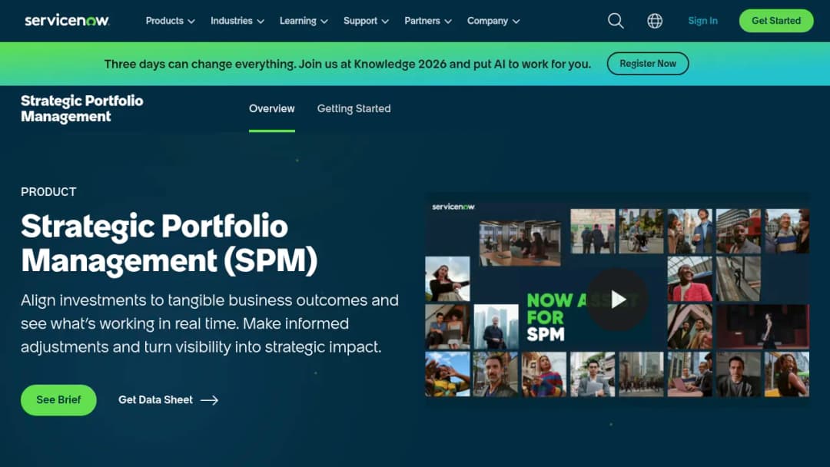The width and height of the screenshot is (830, 467).
Task: Click the Sign In link
Action: click(702, 21)
